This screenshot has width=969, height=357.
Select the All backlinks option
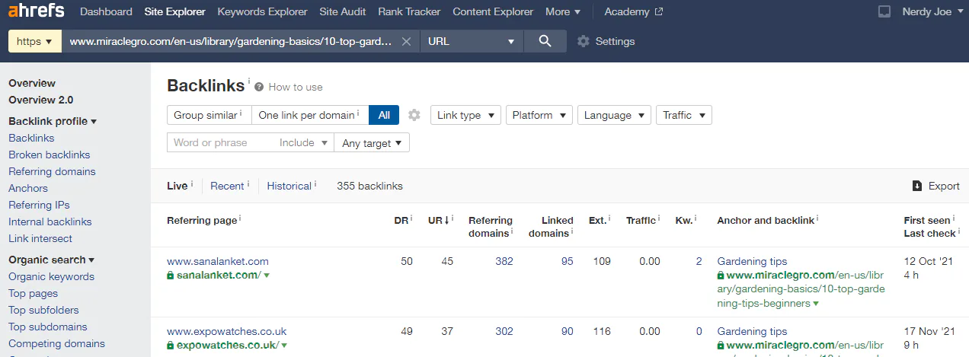[384, 115]
